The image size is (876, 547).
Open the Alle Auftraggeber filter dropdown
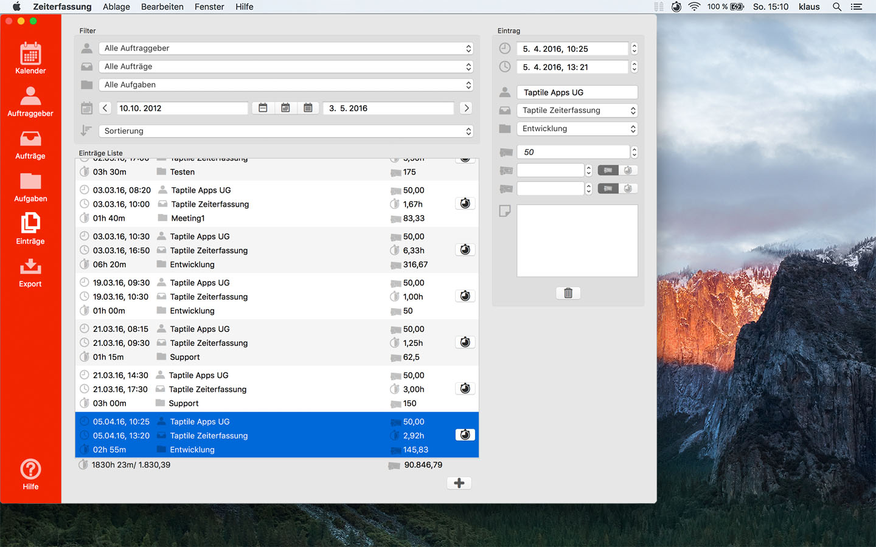tap(286, 49)
